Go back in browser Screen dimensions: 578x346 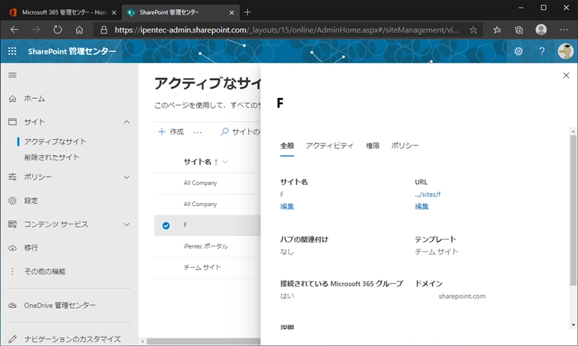pos(14,30)
